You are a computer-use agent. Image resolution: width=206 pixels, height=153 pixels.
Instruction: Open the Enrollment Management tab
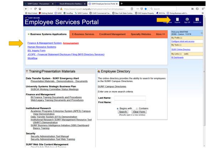(113, 34)
